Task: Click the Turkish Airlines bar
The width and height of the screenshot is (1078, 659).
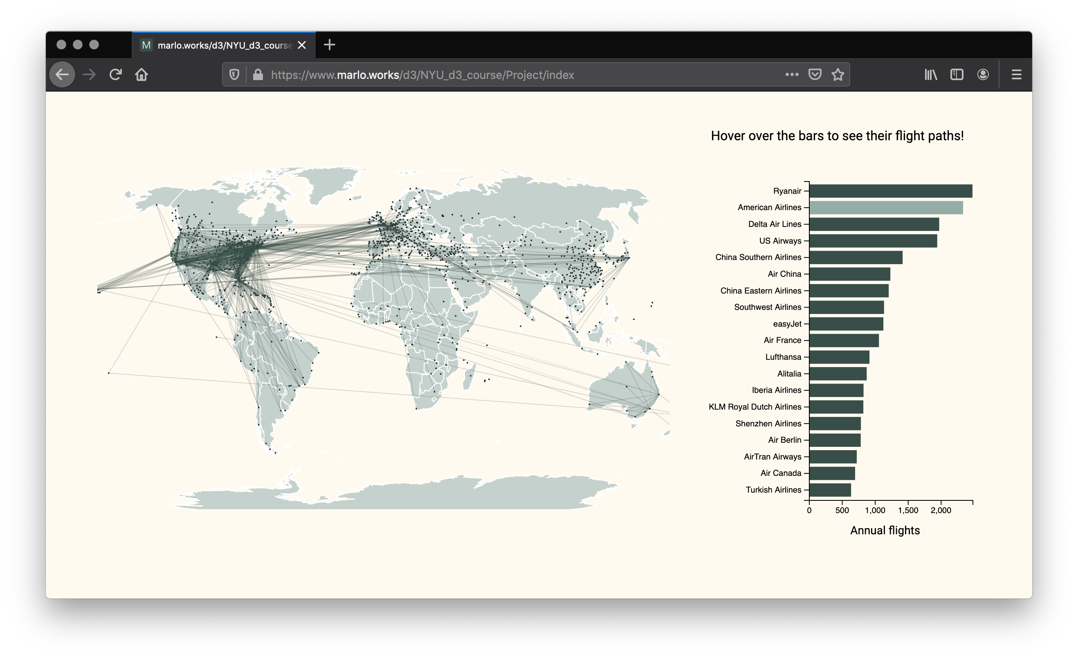Action: tap(830, 490)
